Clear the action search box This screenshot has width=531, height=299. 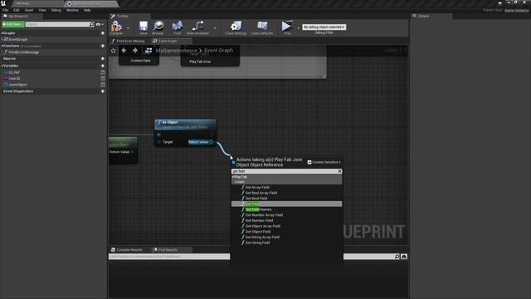pos(339,172)
